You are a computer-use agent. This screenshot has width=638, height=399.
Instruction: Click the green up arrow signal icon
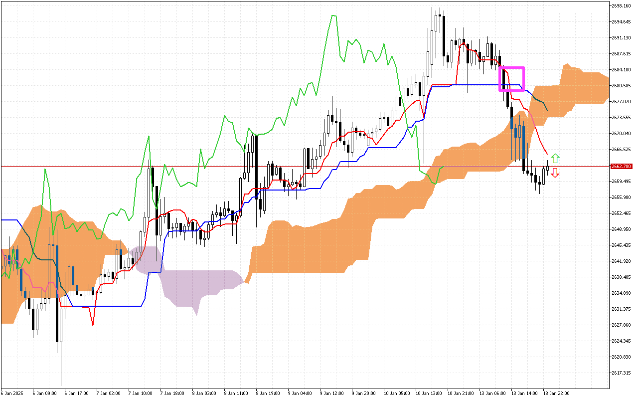(x=555, y=159)
